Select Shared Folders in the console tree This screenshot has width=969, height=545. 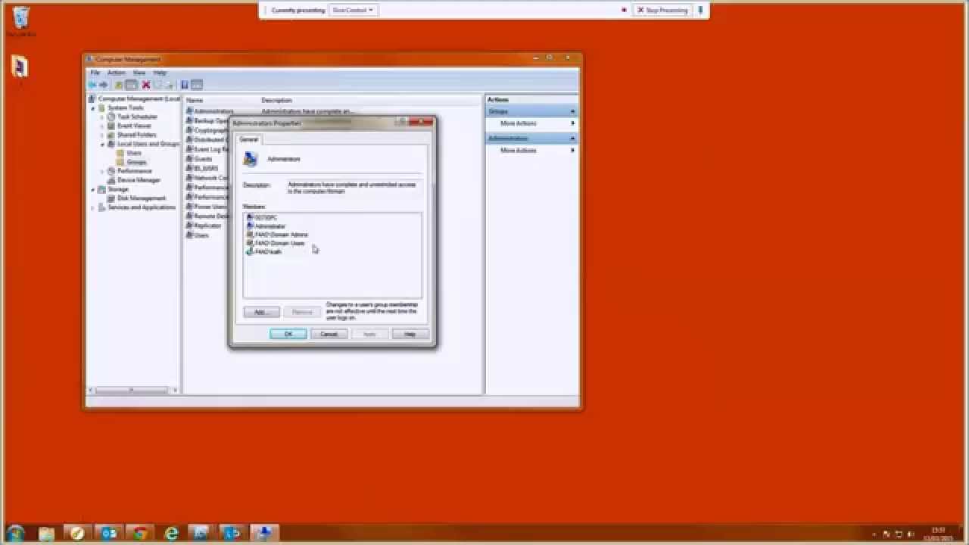pyautogui.click(x=136, y=135)
